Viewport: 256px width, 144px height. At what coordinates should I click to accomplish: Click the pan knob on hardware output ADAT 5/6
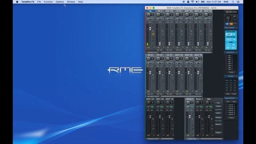(158, 102)
